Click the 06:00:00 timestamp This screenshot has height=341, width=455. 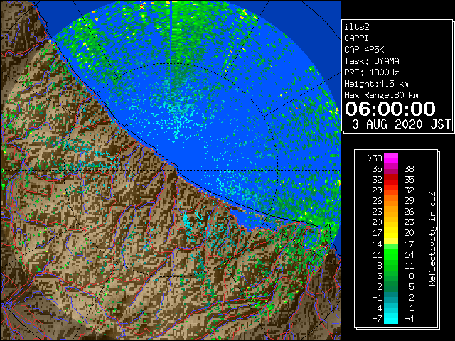[x=390, y=109]
